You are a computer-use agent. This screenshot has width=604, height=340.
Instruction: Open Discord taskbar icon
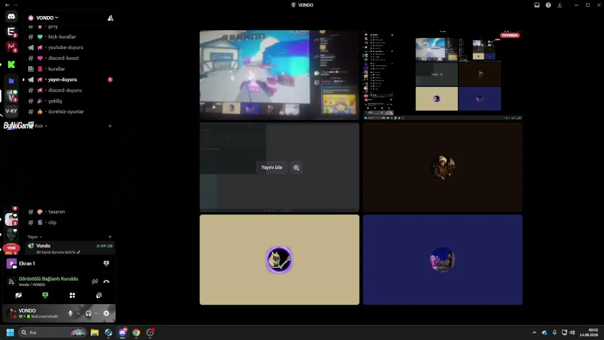(123, 332)
